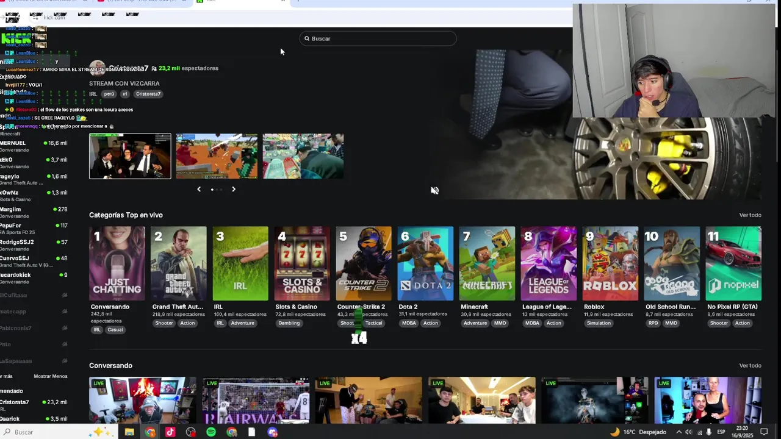Click the Simulation tag under Roblox

(599, 323)
